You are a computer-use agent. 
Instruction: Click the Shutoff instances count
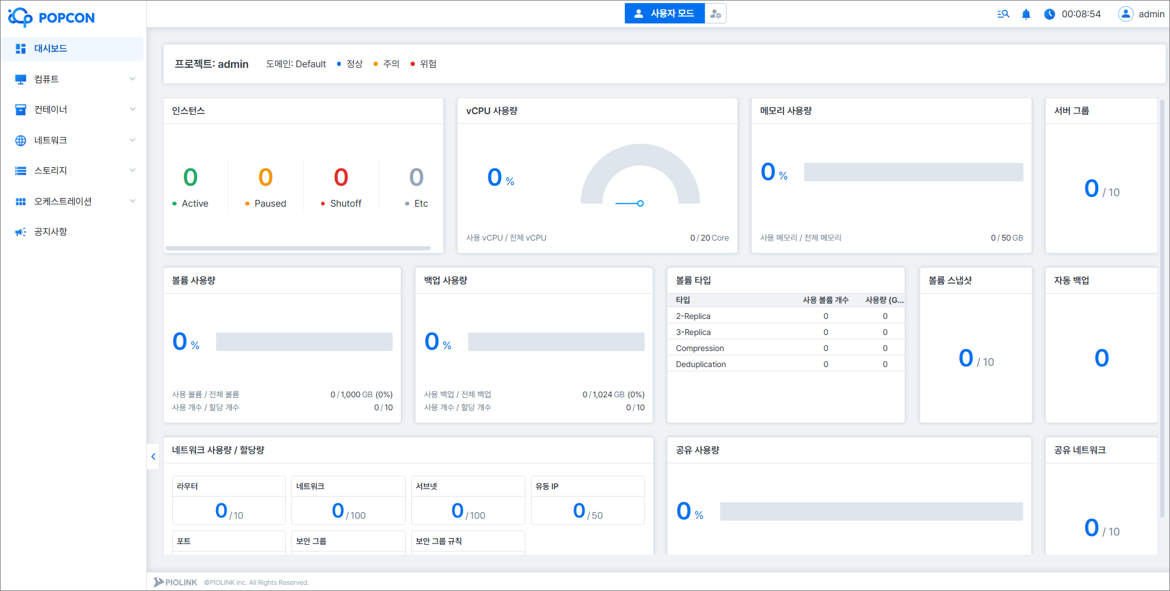click(341, 178)
